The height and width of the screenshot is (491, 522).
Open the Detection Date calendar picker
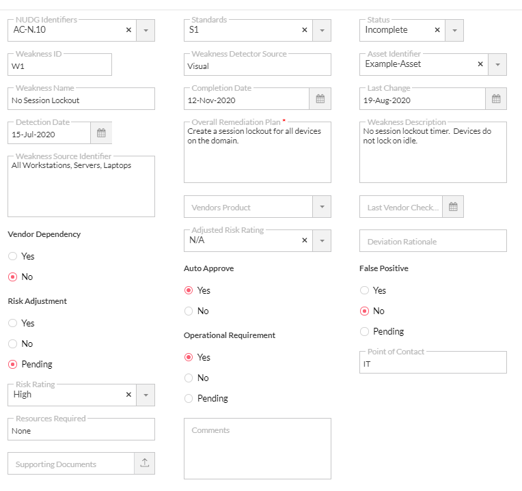(101, 134)
